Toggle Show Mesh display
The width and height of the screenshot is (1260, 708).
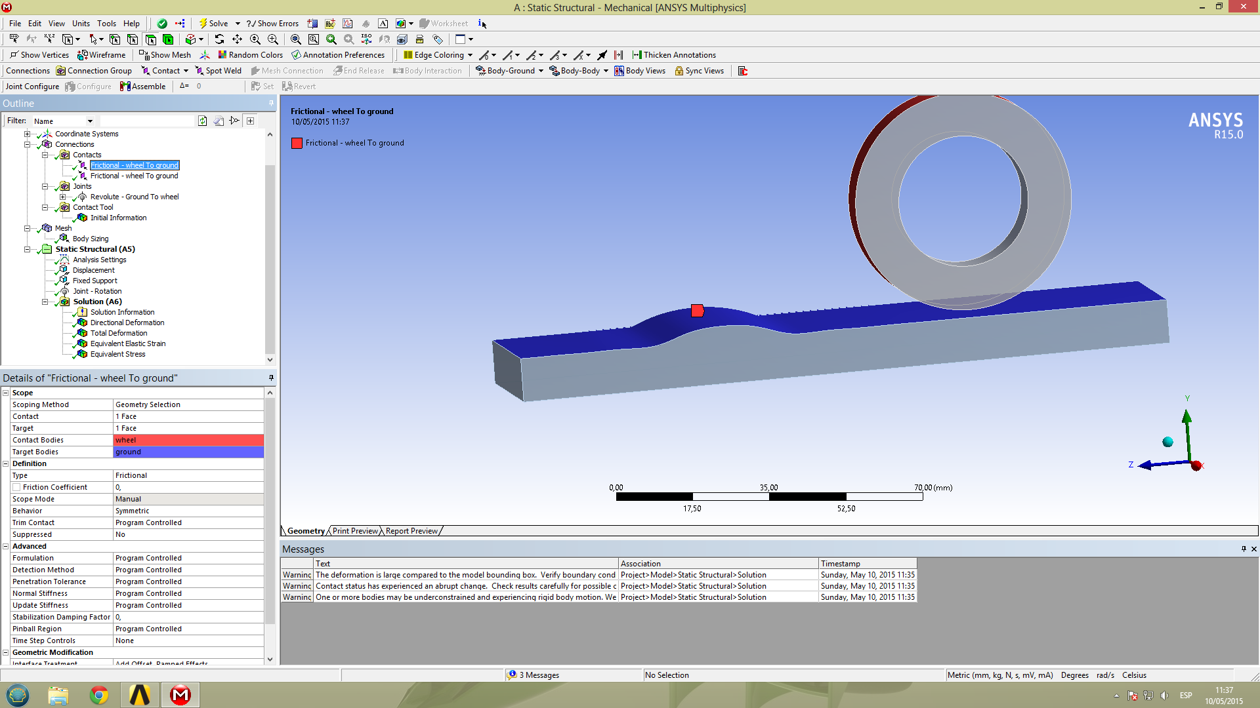pyautogui.click(x=165, y=55)
